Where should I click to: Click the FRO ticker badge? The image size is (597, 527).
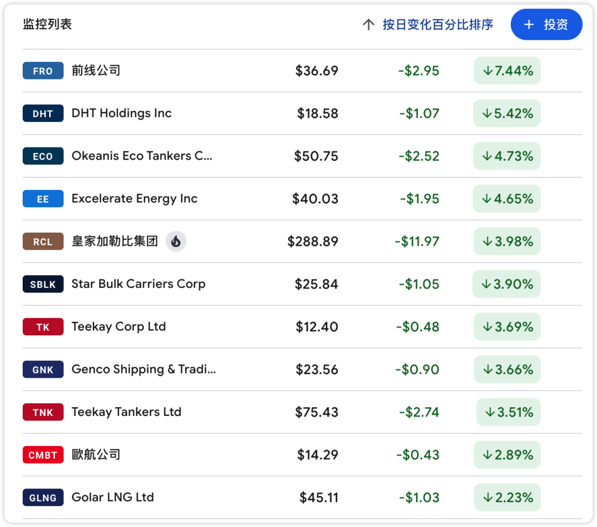[43, 71]
